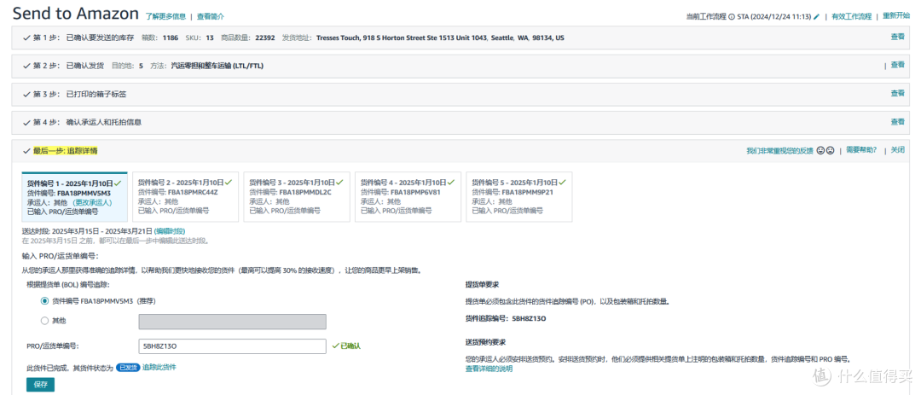Collapse the 最后一步: 追踪详情 section header
The height and width of the screenshot is (395, 921).
pyautogui.click(x=460, y=151)
